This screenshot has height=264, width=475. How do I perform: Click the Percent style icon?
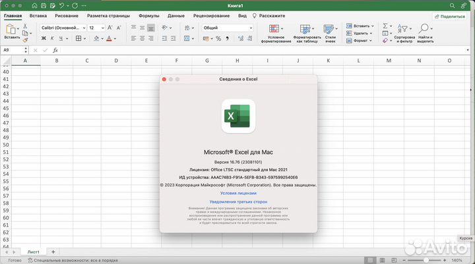218,38
